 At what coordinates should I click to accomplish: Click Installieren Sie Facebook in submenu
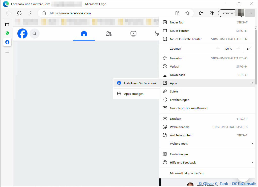137,83
